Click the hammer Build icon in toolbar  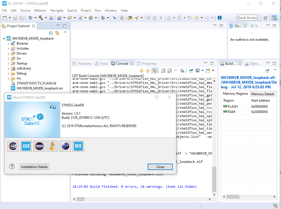pyautogui.click(x=41, y=18)
